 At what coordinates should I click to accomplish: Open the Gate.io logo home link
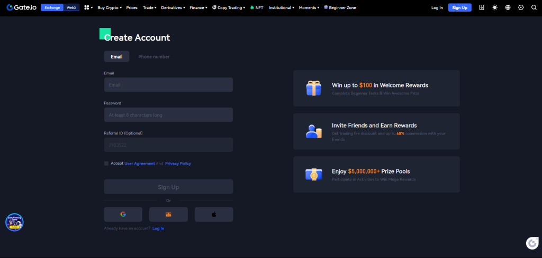pos(21,7)
